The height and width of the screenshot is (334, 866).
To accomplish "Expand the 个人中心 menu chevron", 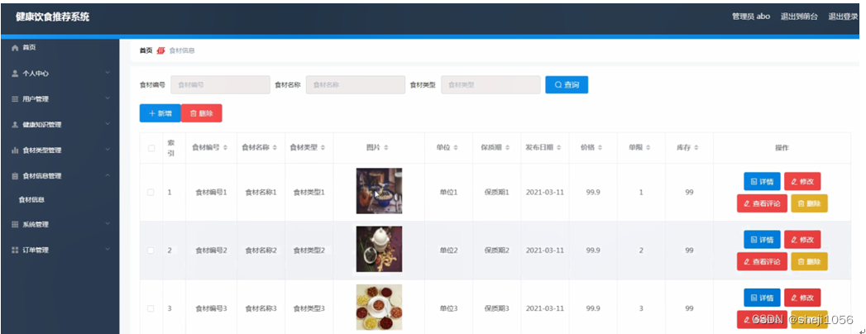I will tap(108, 73).
